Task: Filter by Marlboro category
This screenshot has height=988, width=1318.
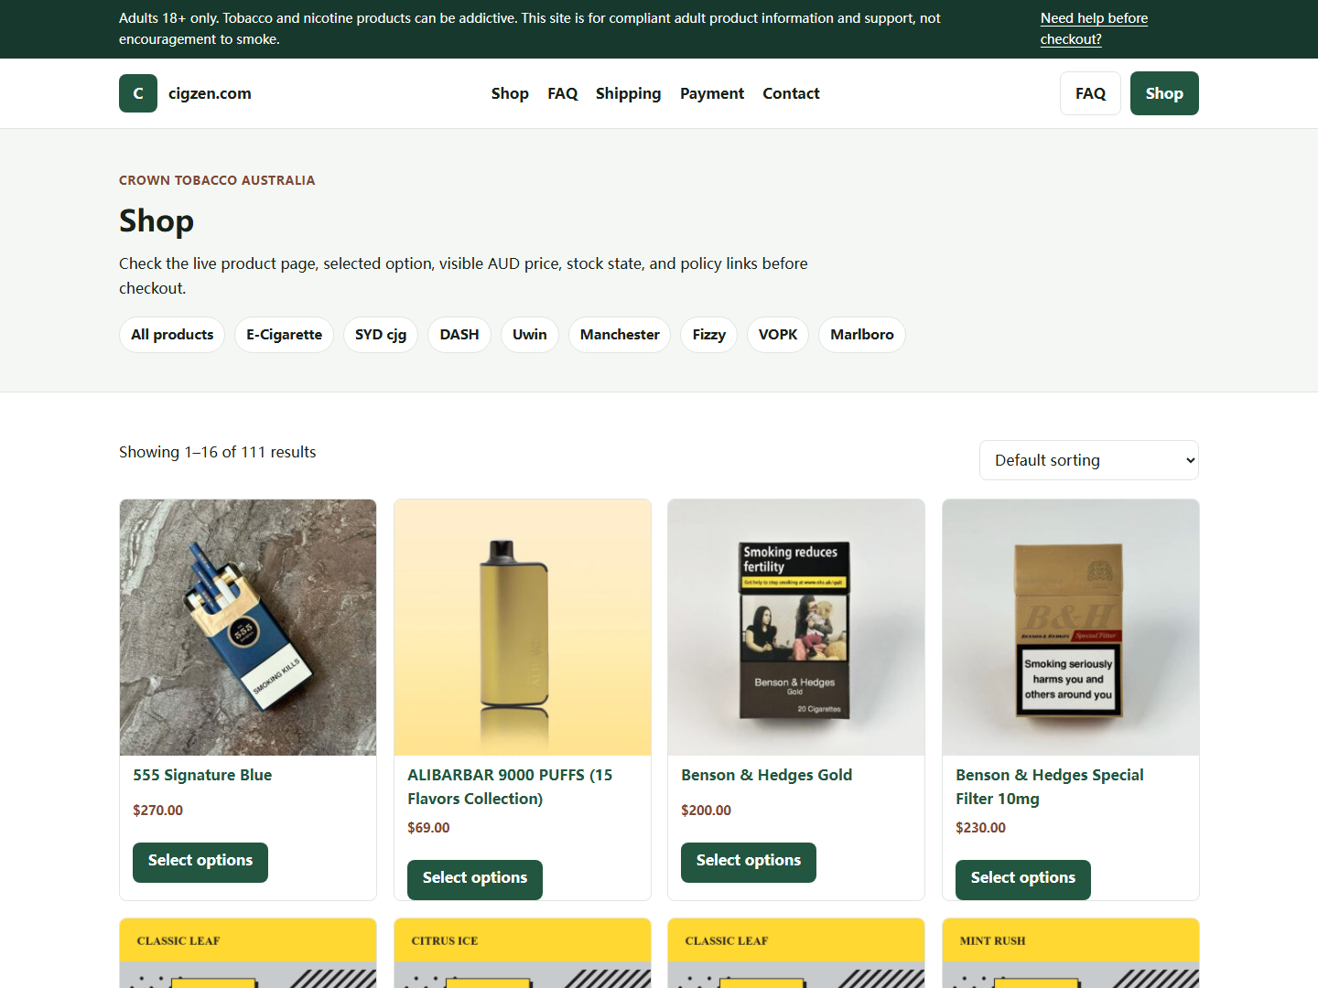Action: pos(862,335)
